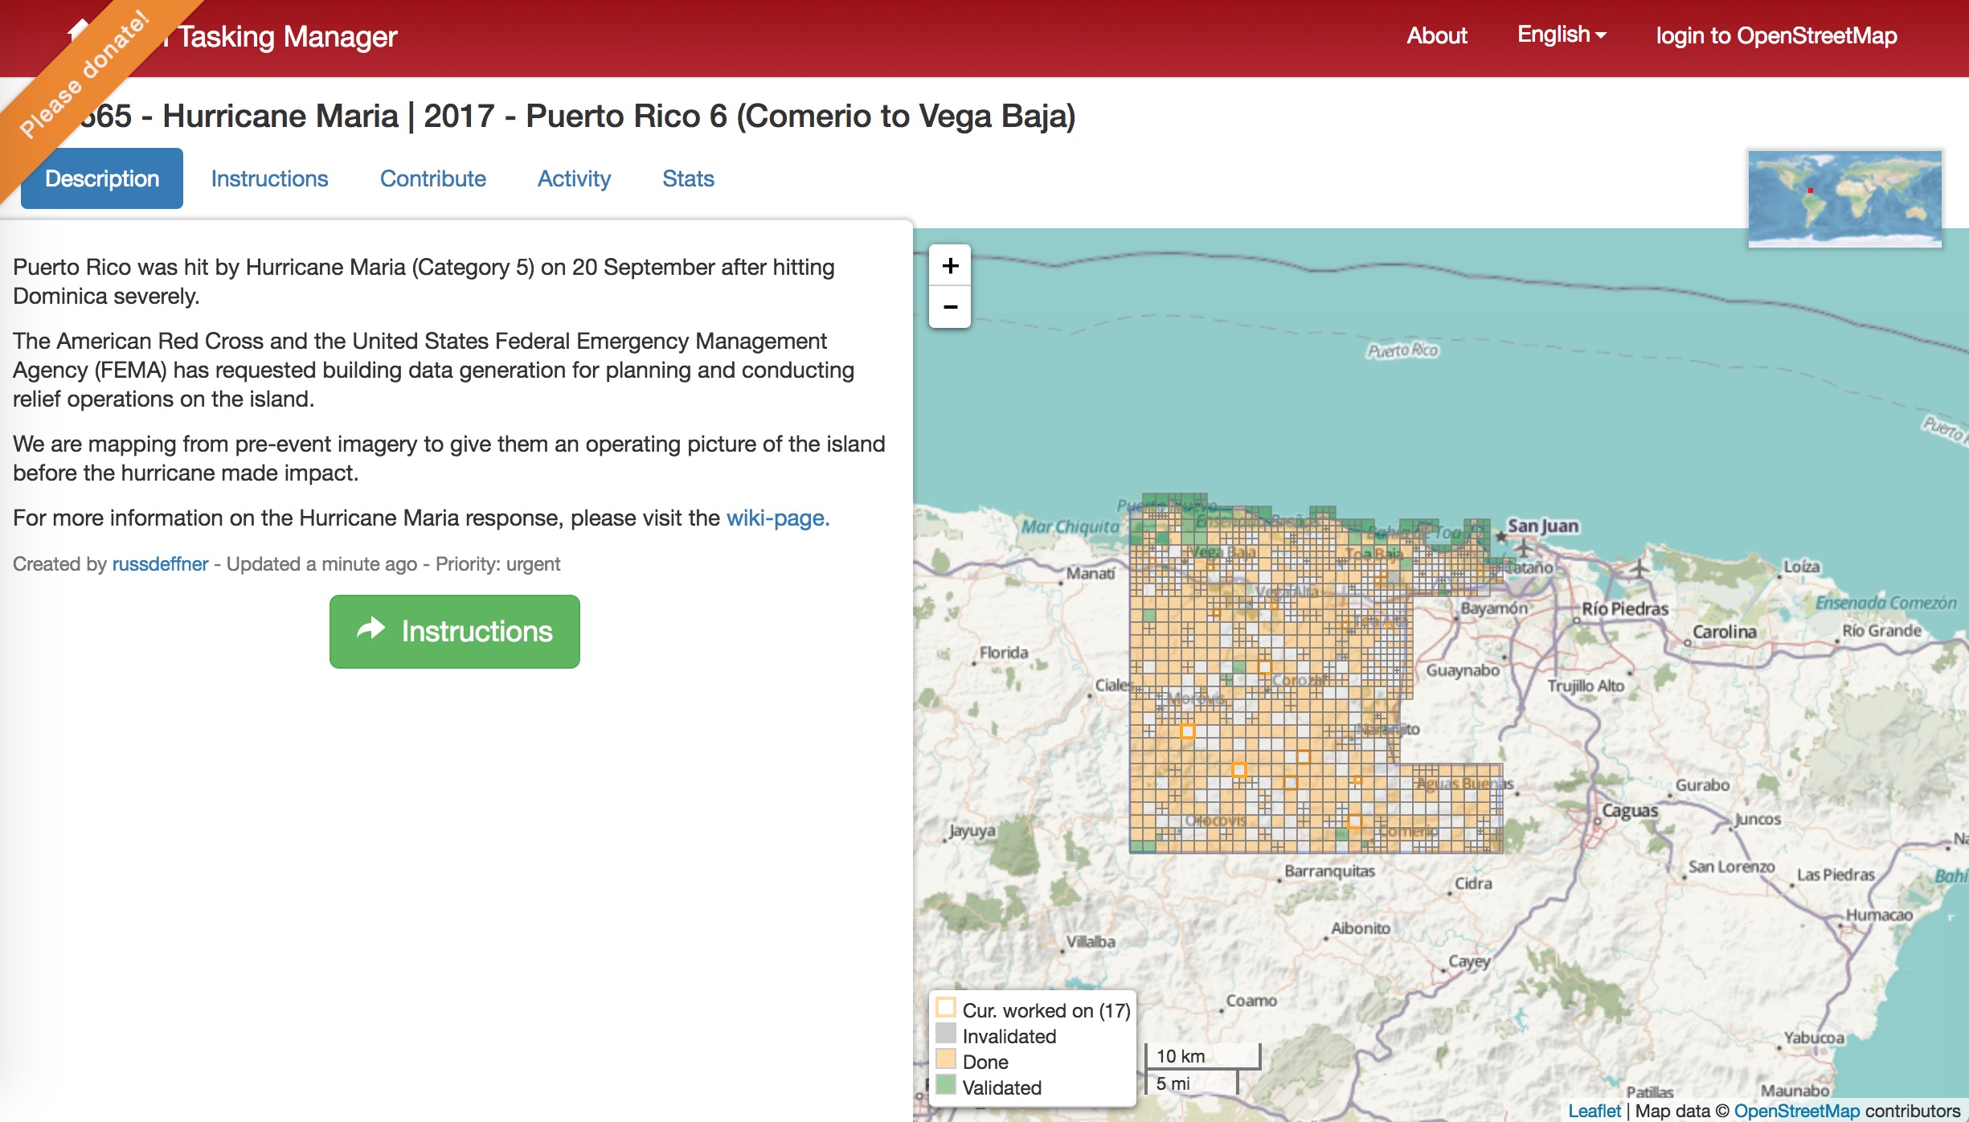Click the home icon in the header
This screenshot has width=1969, height=1122.
coord(76,32)
